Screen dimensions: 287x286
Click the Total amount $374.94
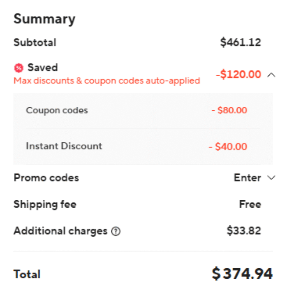[x=242, y=274]
